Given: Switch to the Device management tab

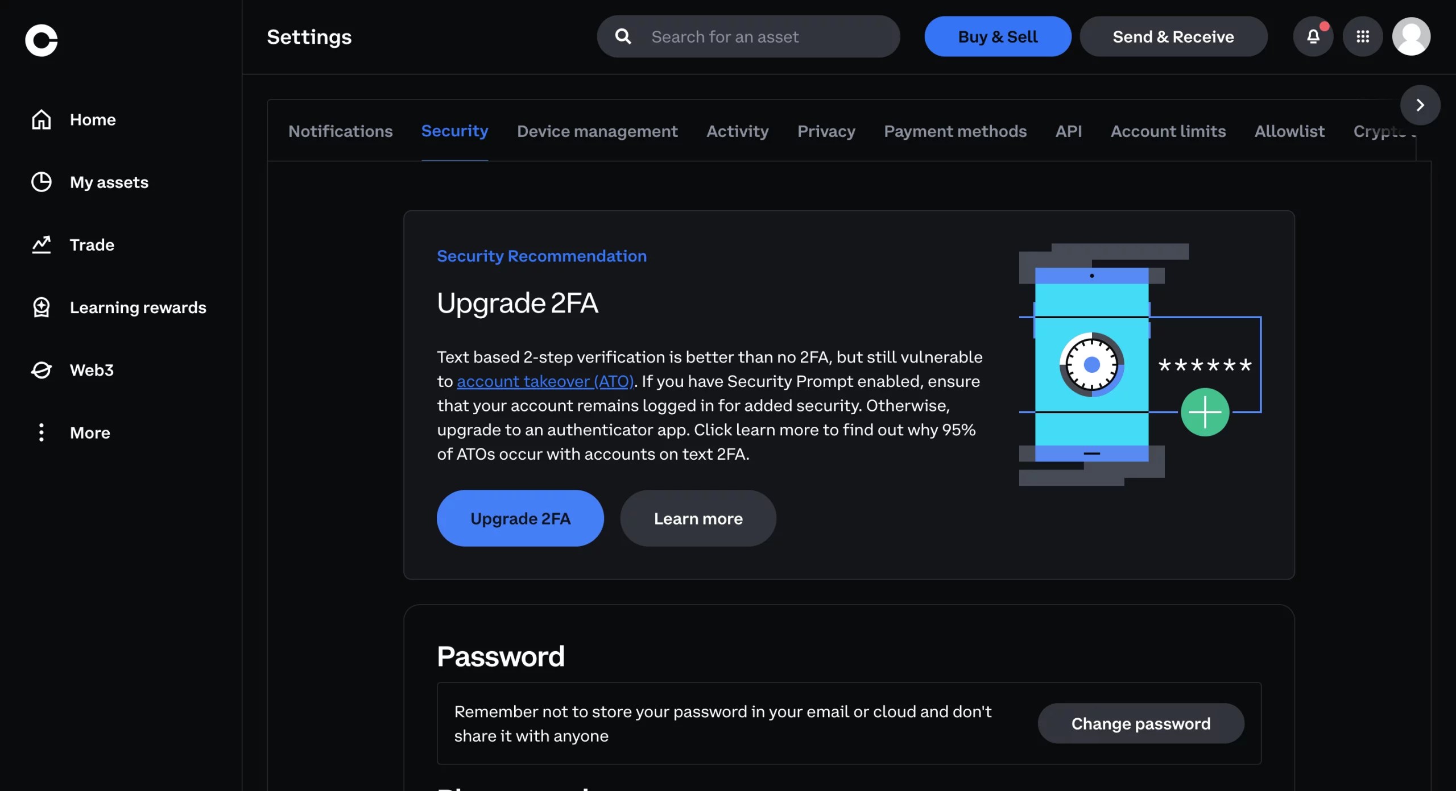Looking at the screenshot, I should tap(597, 131).
